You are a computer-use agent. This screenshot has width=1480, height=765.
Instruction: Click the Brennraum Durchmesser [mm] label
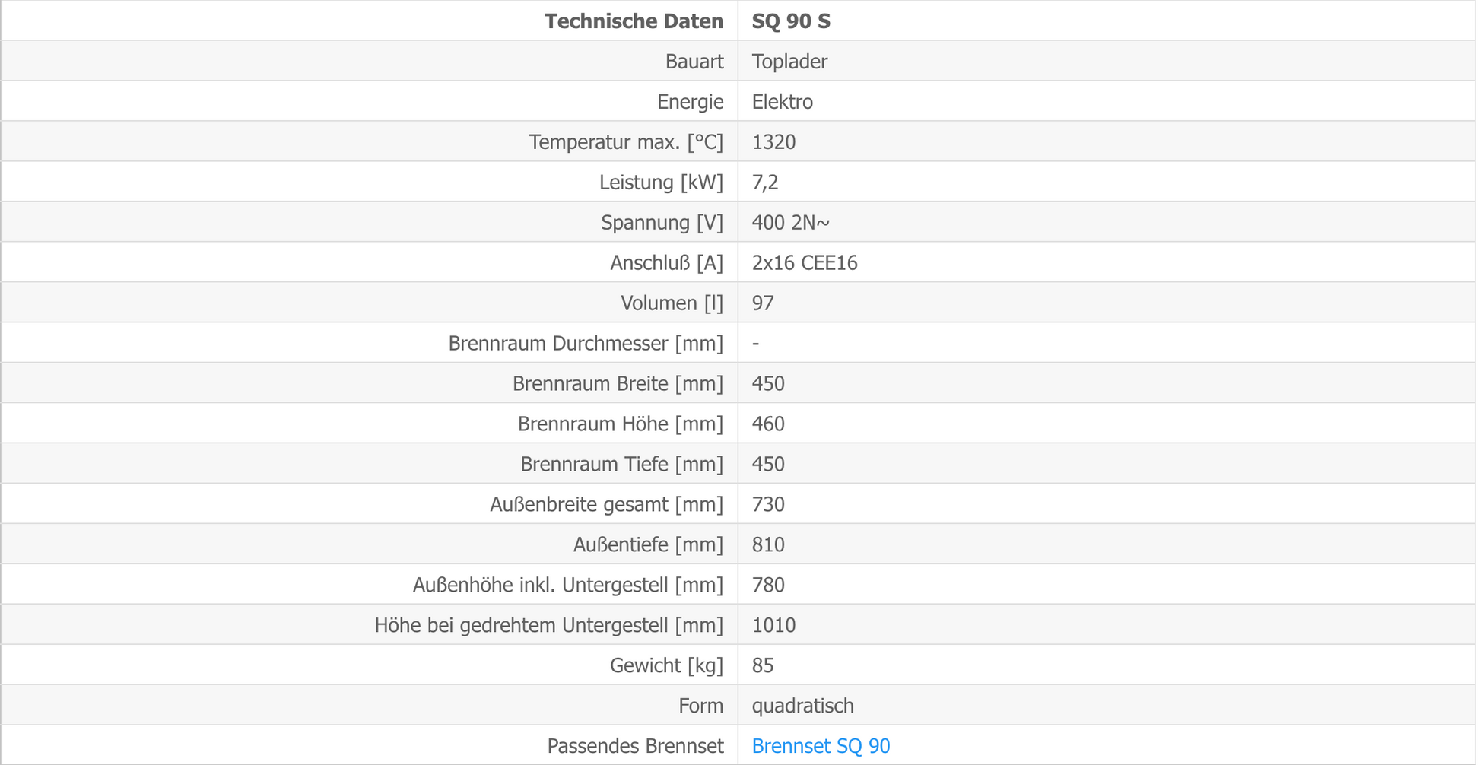coord(586,344)
